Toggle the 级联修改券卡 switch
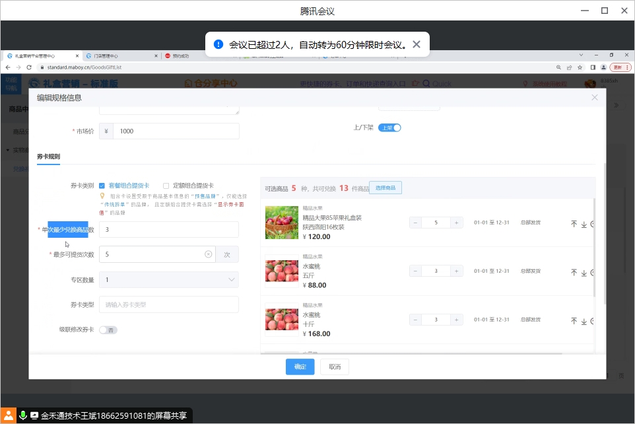 pyautogui.click(x=108, y=330)
